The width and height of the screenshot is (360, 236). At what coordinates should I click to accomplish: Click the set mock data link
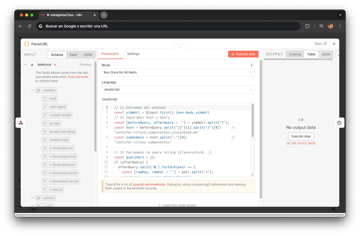pos(303,143)
